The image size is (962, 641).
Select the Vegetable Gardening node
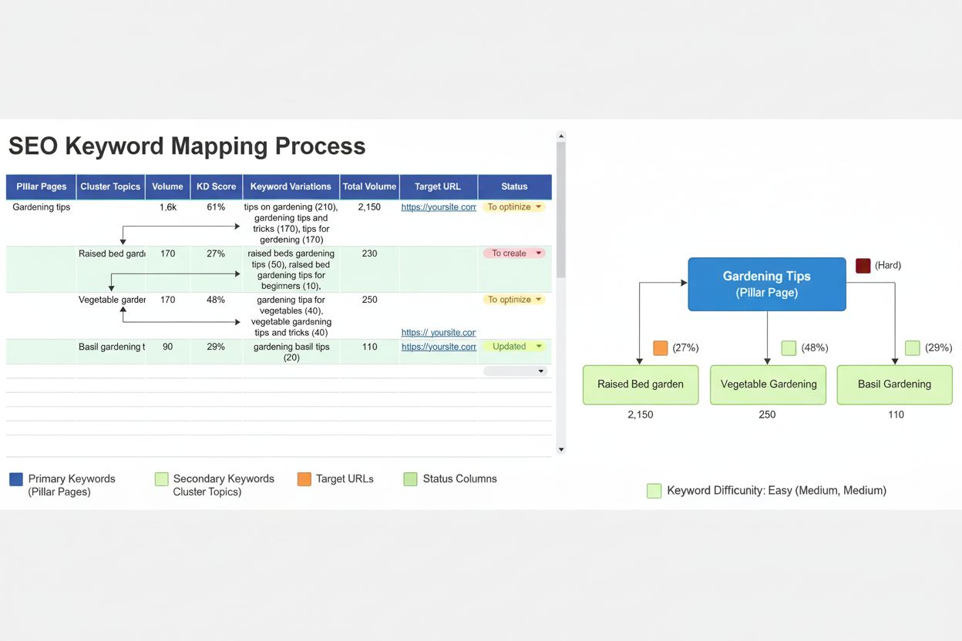[x=767, y=384]
